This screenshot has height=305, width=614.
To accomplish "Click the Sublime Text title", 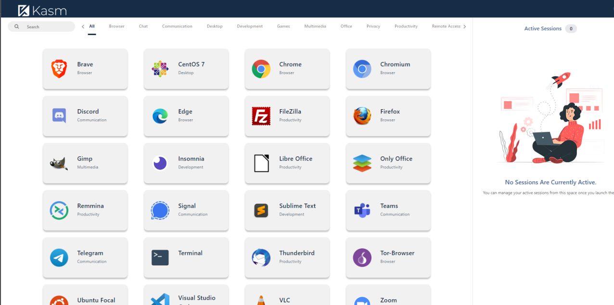I will tap(297, 206).
